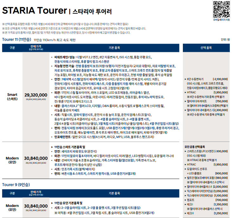232x218 pixels.
Task: Click option '멀티미디어 내비 플러스 I [2,300,000]'
Action: click(x=206, y=110)
